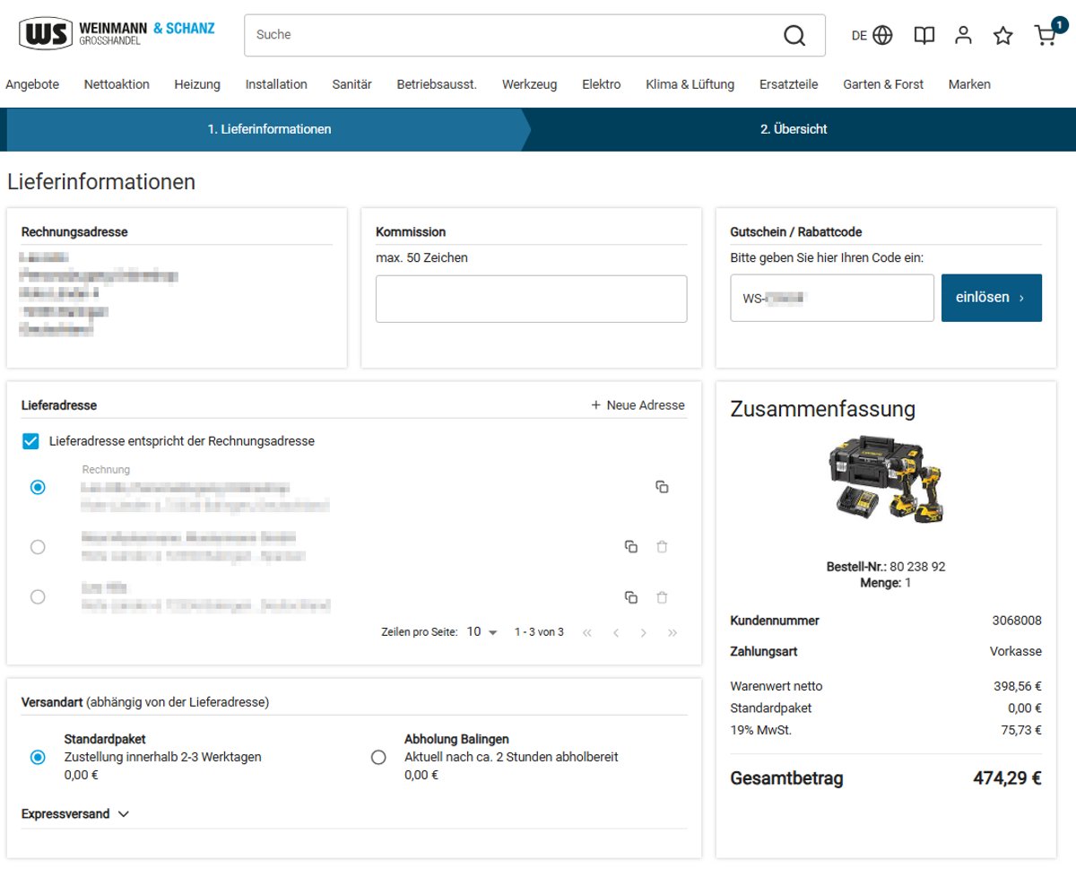Viewport: 1076px width, 869px height.
Task: Copy the last delivery address entry
Action: [631, 597]
